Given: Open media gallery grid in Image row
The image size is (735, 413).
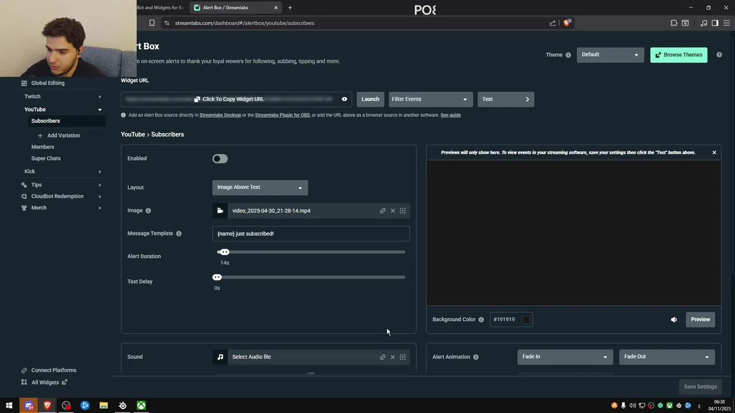Looking at the screenshot, I should coord(403,211).
